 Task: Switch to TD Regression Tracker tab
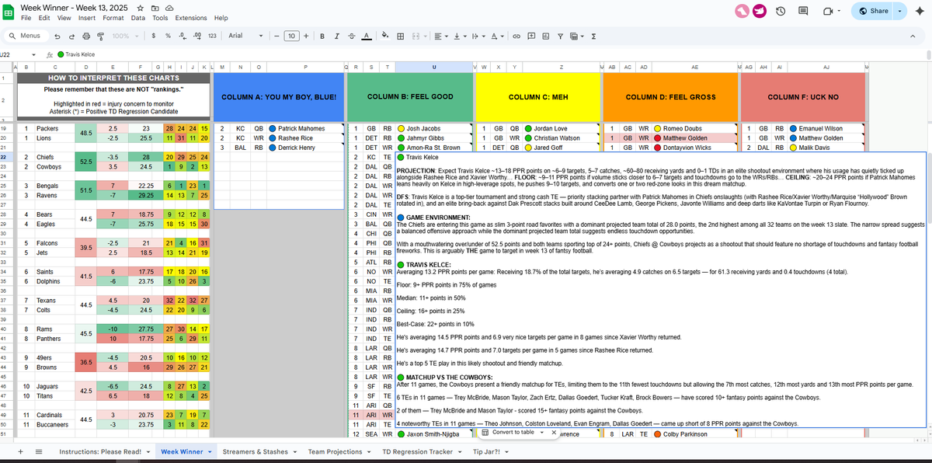pos(418,451)
